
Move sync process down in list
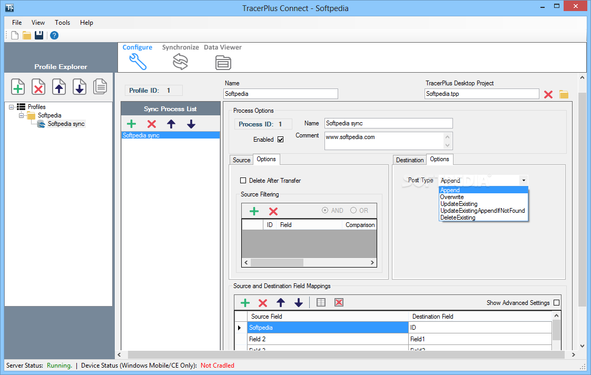click(x=191, y=124)
